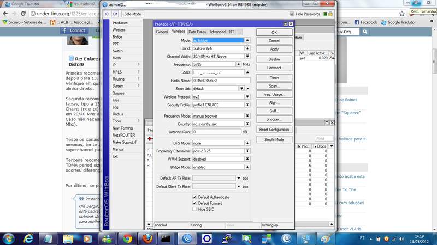Click the Antenna Gain input field
This screenshot has height=245, width=437.
(x=216, y=132)
